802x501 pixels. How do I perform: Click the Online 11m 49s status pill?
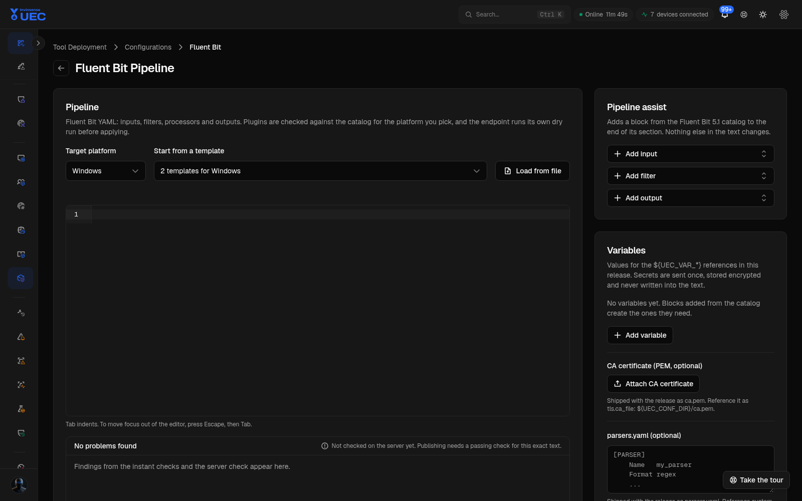(604, 15)
